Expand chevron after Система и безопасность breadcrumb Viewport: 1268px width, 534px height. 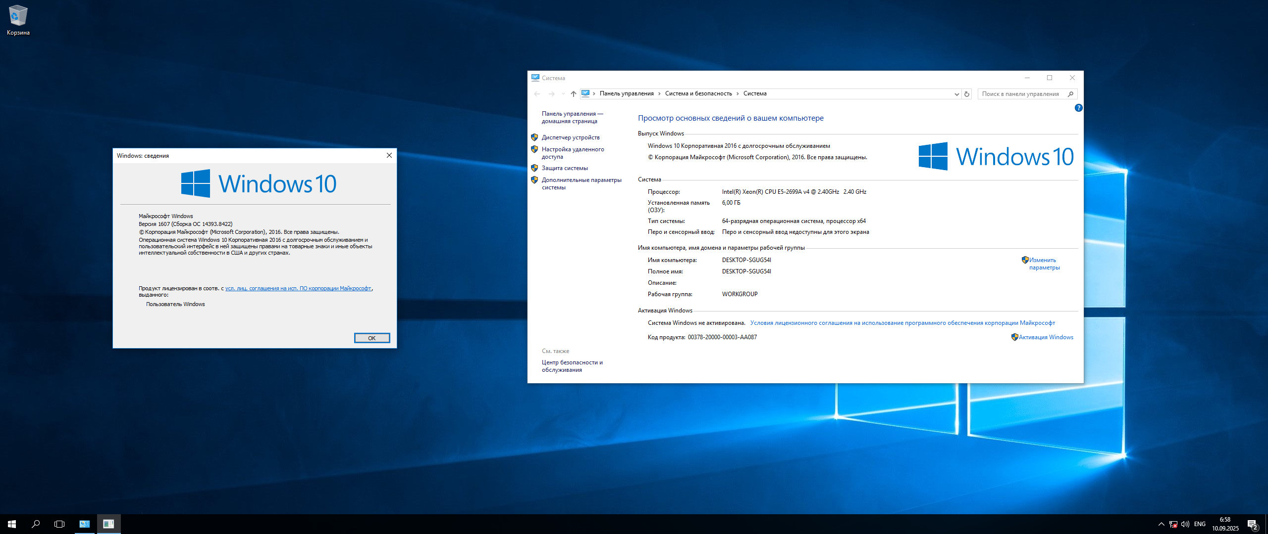click(x=738, y=93)
